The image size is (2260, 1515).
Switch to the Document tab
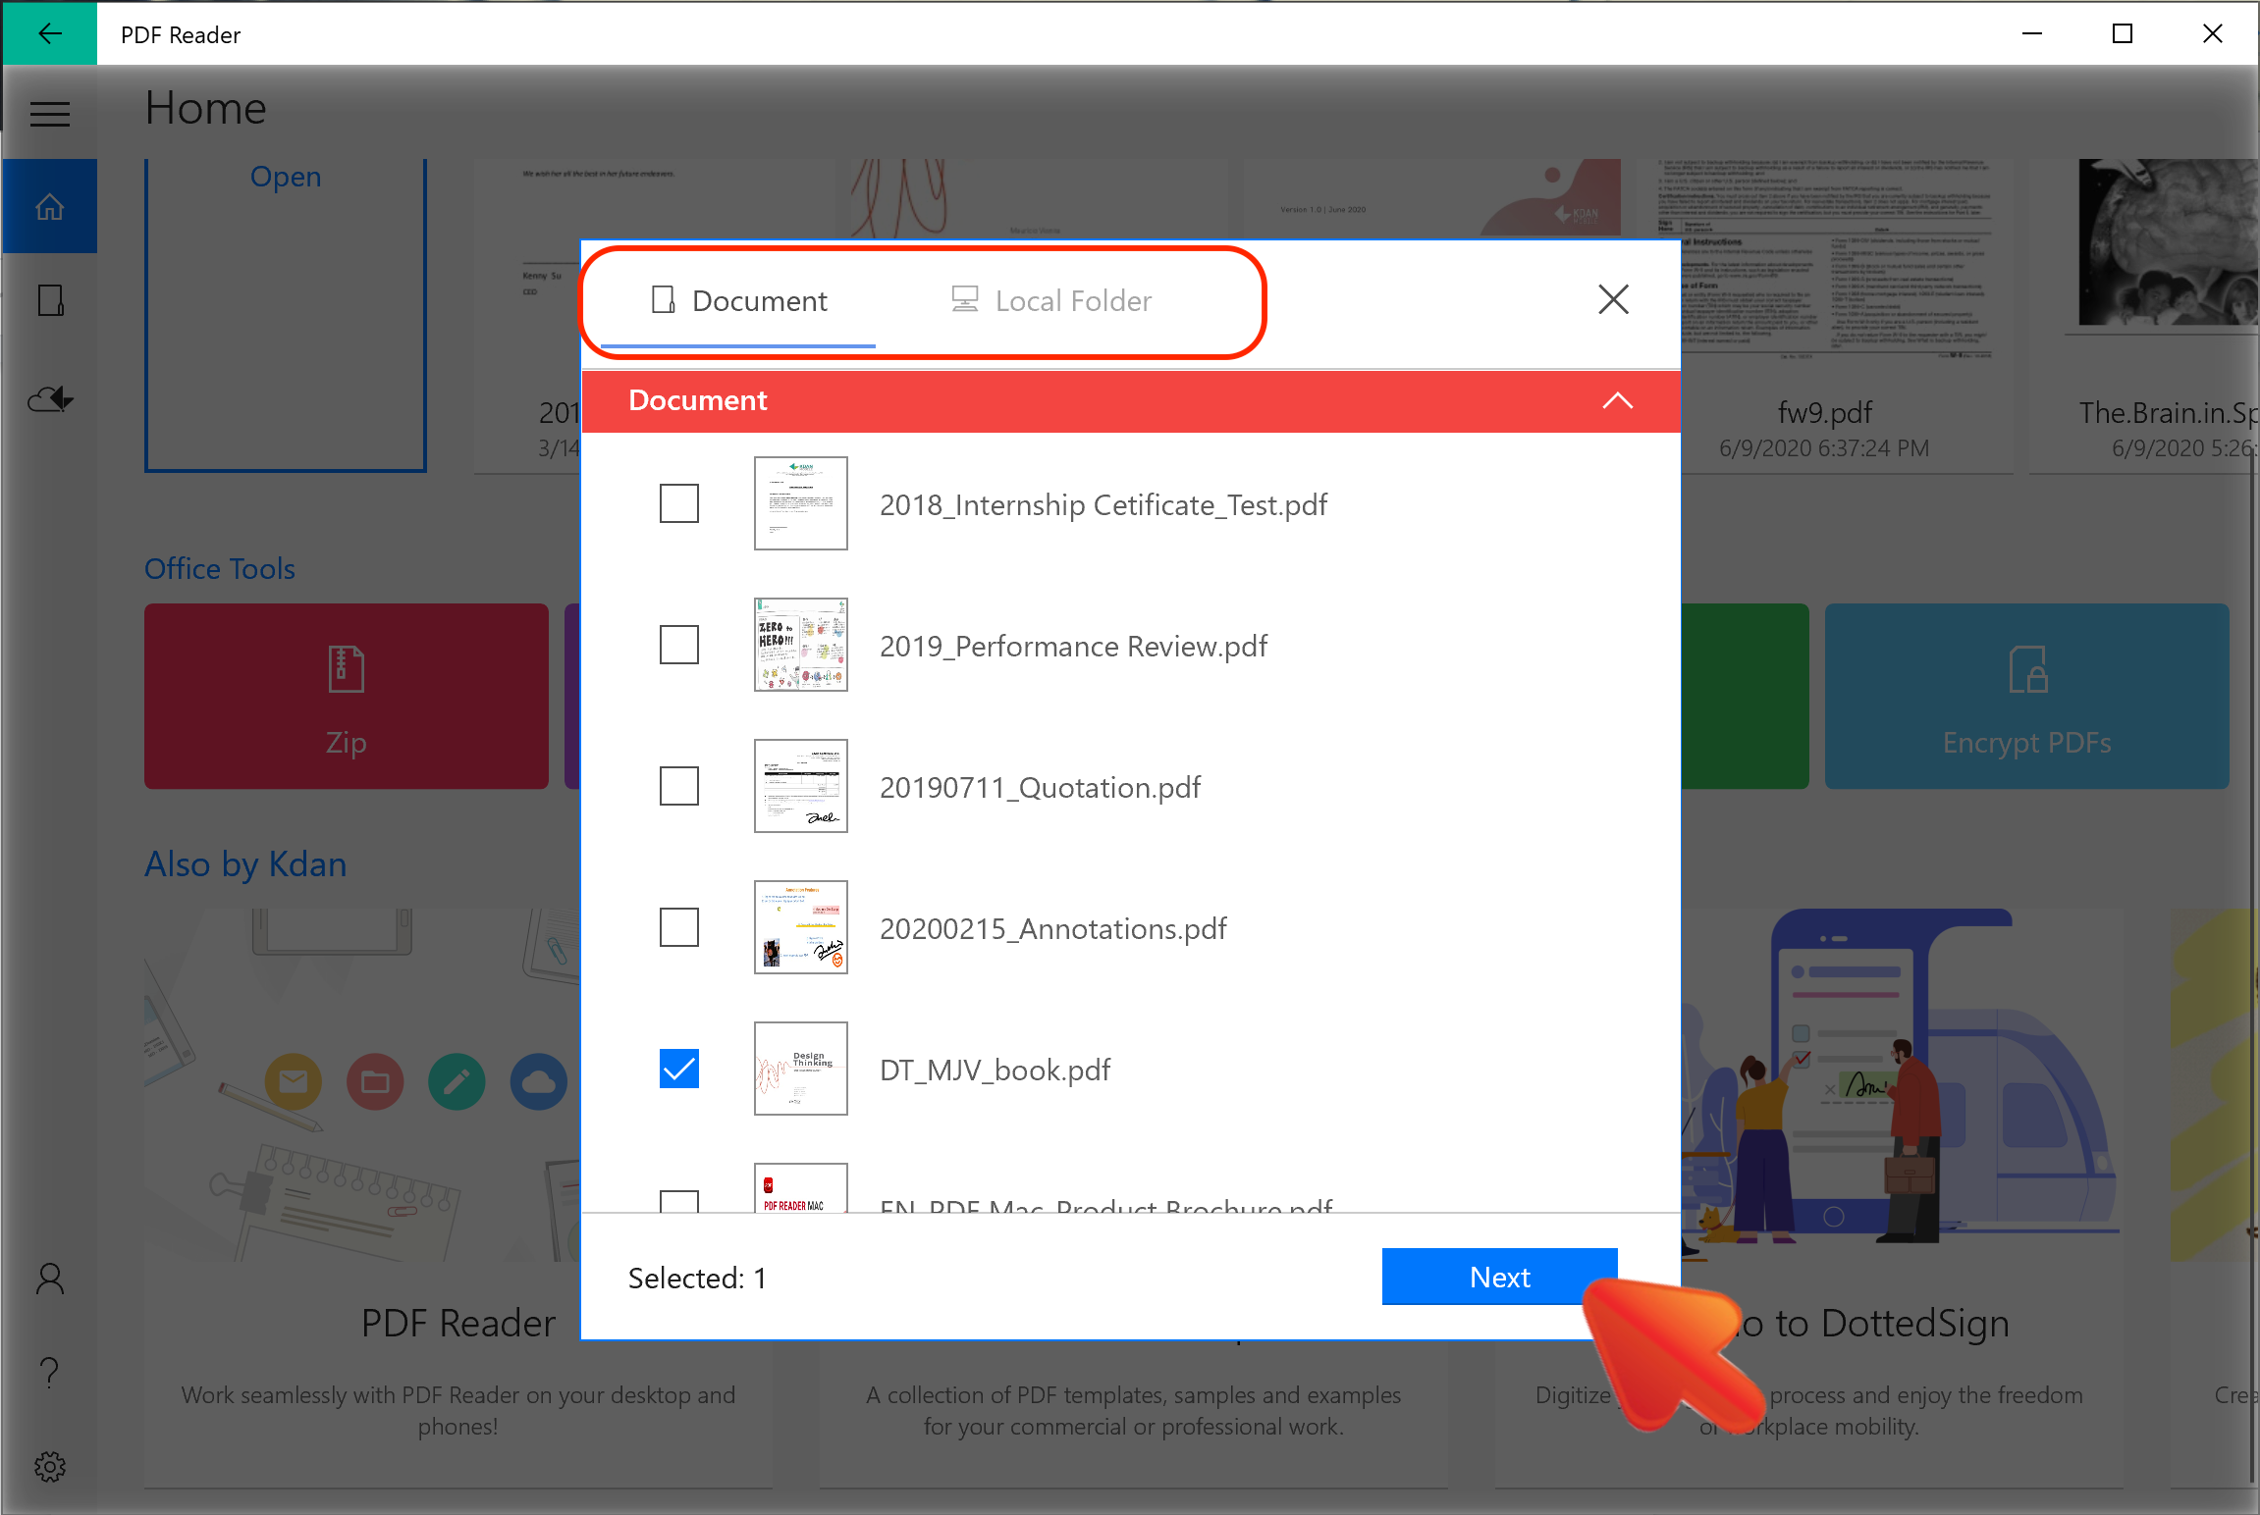(x=738, y=300)
